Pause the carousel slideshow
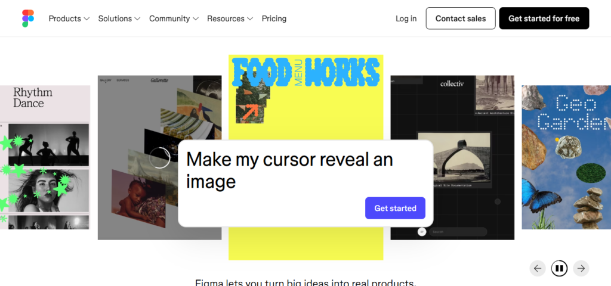Screen dimensions: 611x286 click(559, 268)
